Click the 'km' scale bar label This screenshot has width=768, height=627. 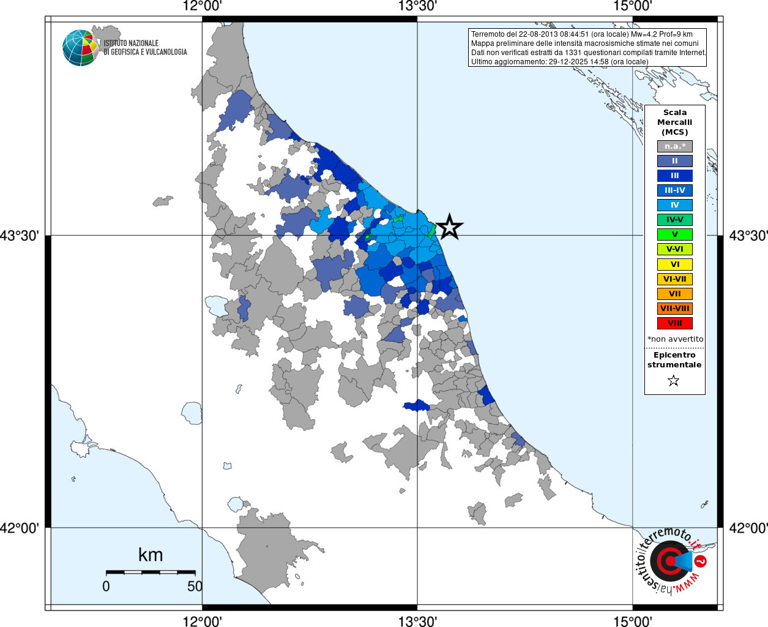pyautogui.click(x=151, y=555)
